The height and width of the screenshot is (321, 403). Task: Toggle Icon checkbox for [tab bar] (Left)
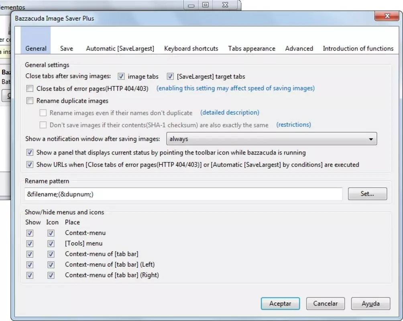51,265
